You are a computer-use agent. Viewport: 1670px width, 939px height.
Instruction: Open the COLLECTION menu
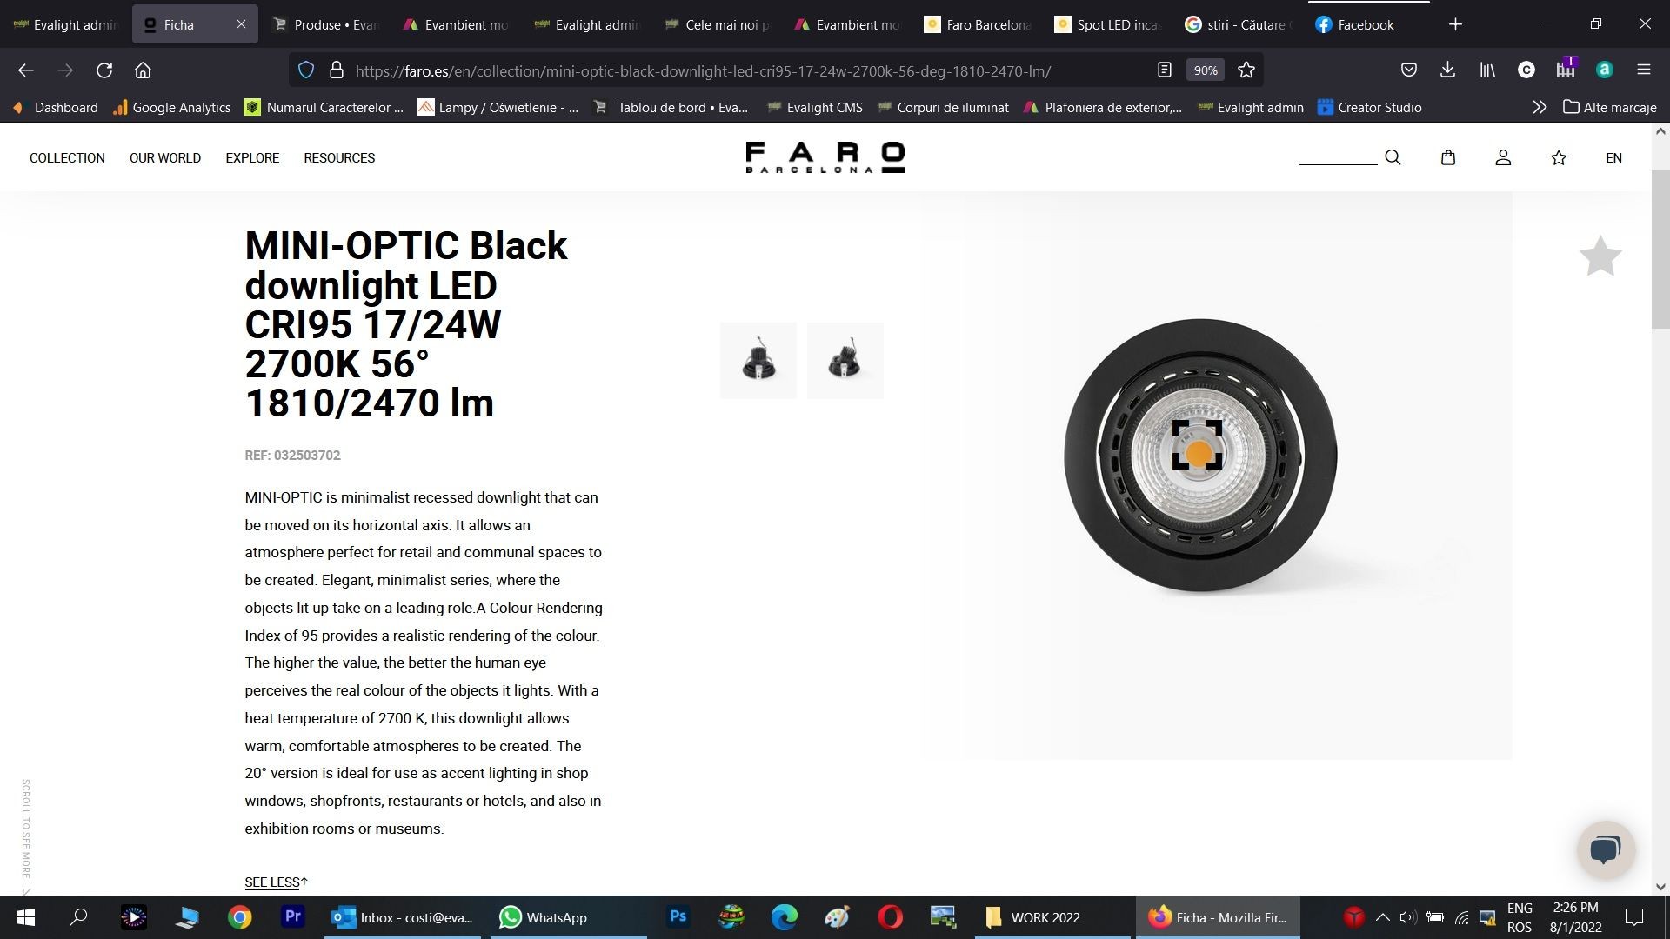point(67,157)
